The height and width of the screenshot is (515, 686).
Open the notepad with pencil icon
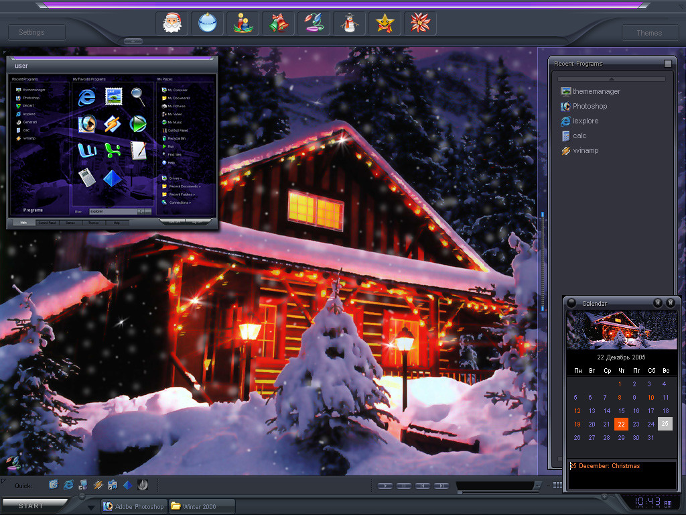point(138,151)
